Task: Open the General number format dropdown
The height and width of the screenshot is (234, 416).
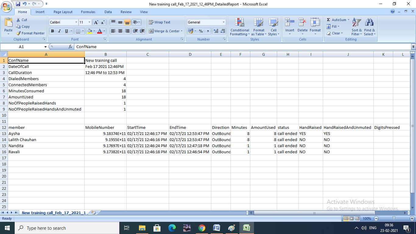Action: (223, 22)
